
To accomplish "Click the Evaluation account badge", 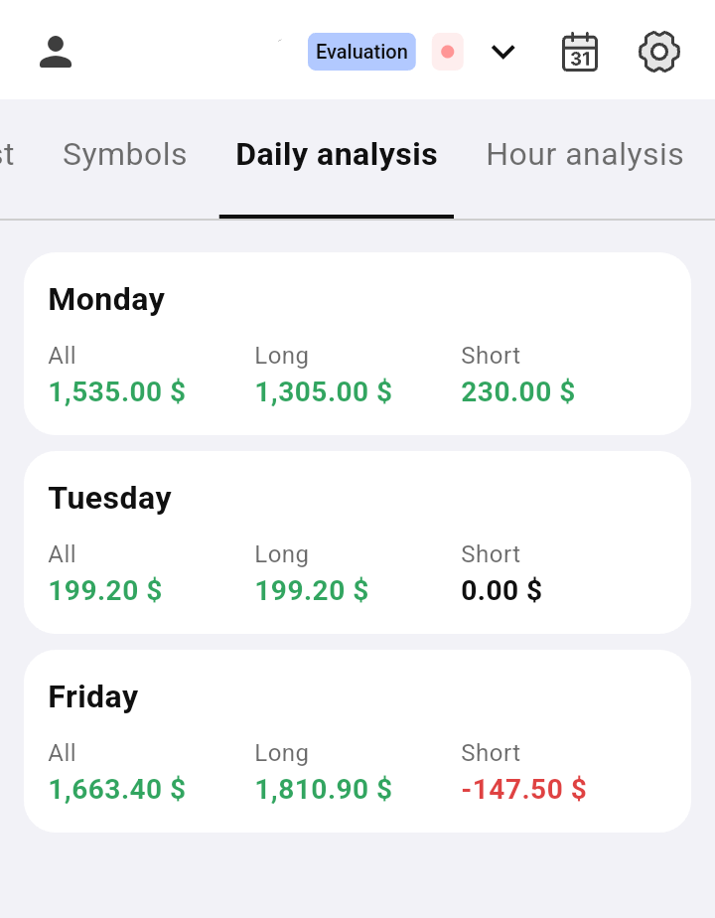I will click(361, 52).
